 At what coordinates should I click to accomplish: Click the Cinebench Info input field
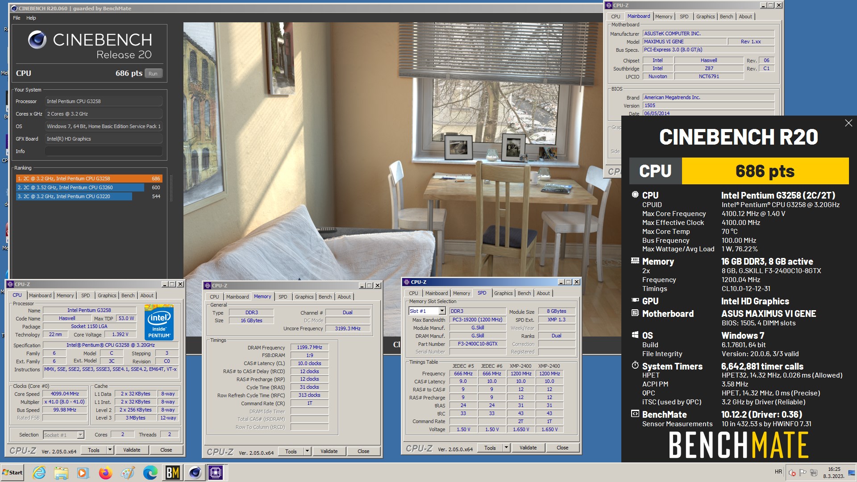103,151
